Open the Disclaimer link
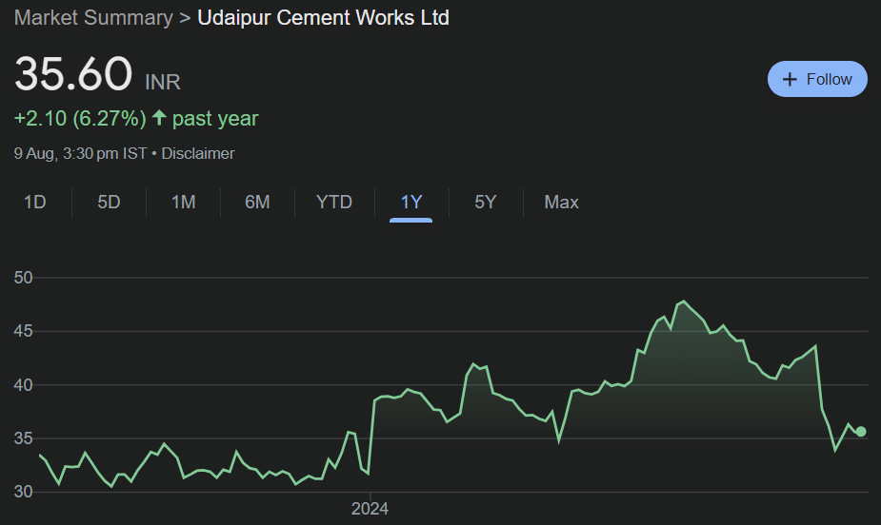 click(x=198, y=154)
